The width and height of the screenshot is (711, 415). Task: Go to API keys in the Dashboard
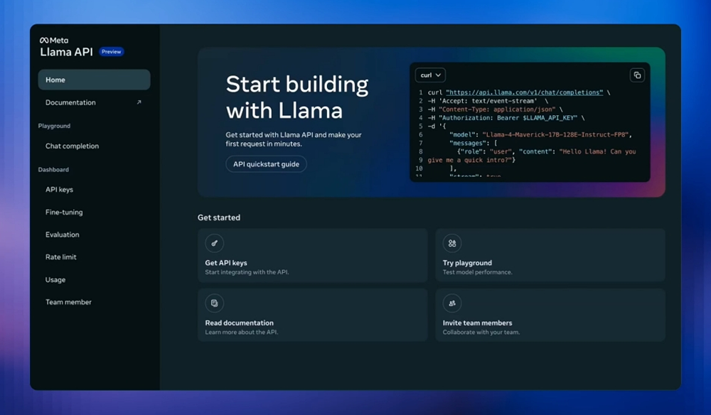[x=60, y=190]
